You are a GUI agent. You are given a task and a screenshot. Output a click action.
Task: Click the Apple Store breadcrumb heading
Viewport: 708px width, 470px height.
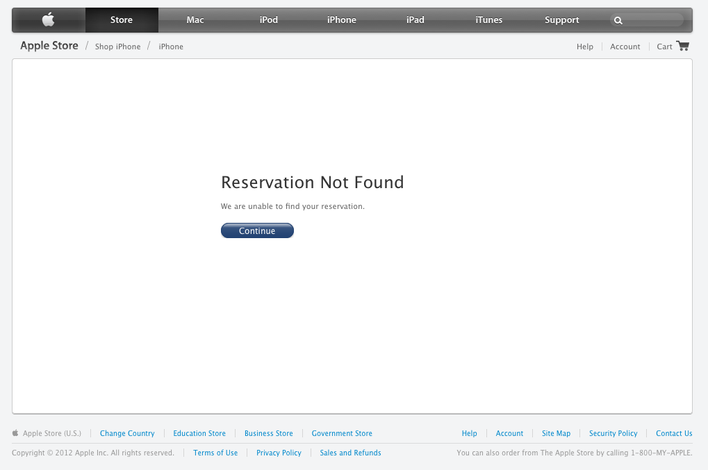[x=49, y=46]
